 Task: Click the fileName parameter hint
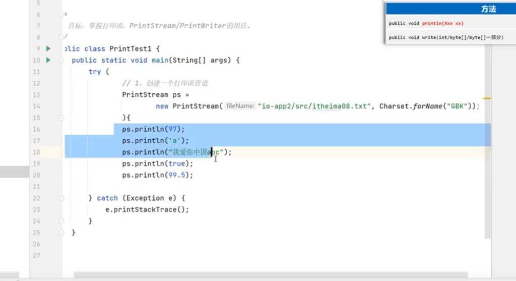coord(240,106)
